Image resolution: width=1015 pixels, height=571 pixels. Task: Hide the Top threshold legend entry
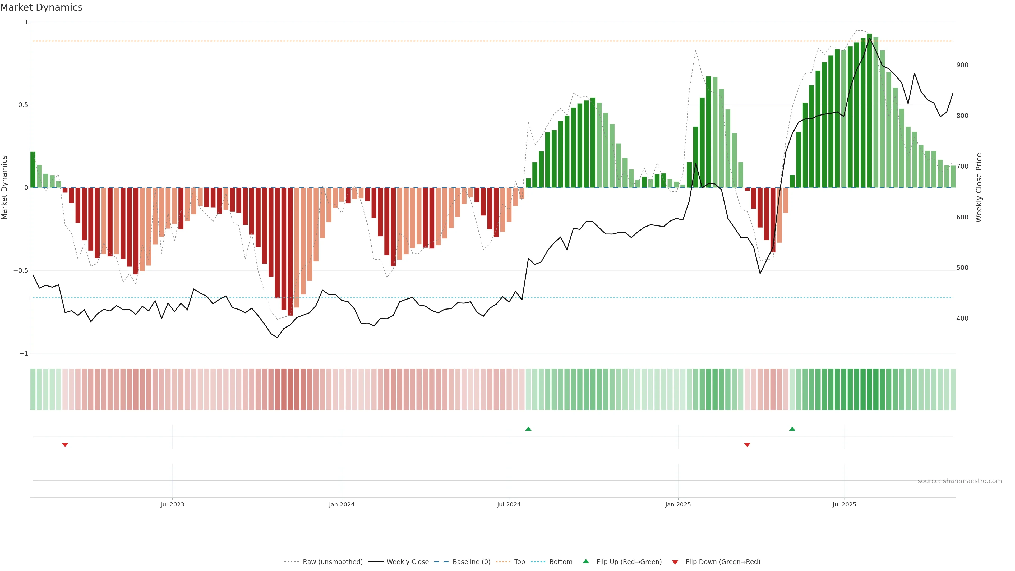pos(519,561)
